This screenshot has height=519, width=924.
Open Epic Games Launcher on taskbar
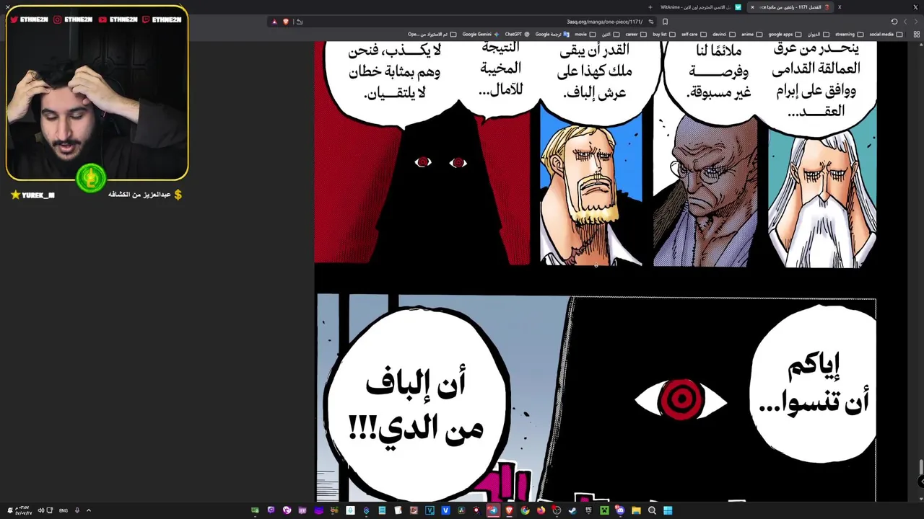point(588,510)
